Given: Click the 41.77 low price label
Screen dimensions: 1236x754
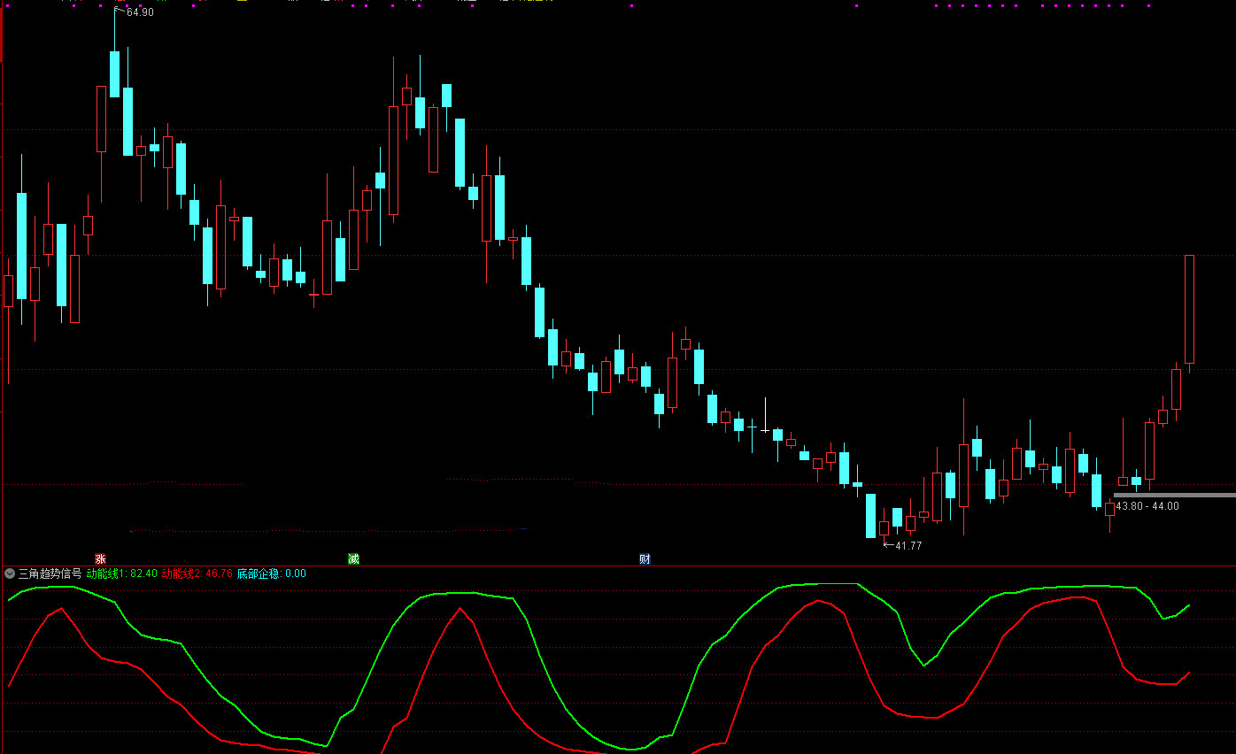Looking at the screenshot, I should coord(908,546).
